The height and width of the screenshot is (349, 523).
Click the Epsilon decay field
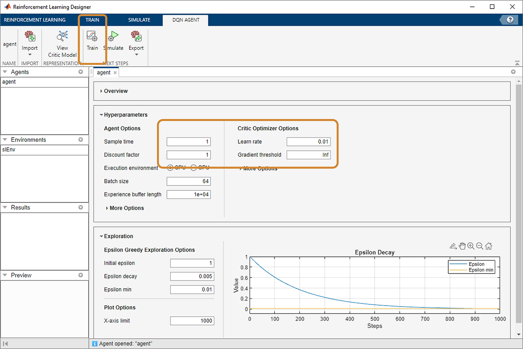coord(192,276)
